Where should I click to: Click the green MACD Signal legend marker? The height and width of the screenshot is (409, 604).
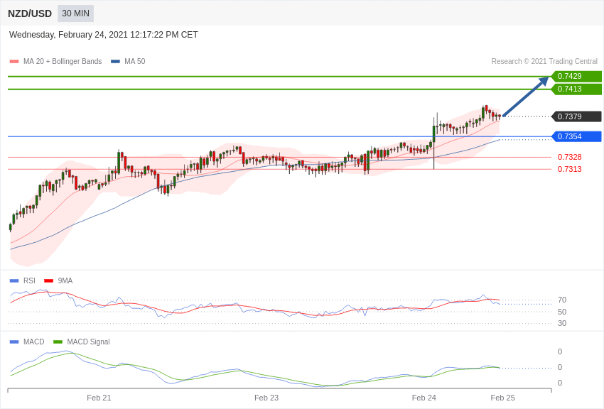pyautogui.click(x=58, y=342)
